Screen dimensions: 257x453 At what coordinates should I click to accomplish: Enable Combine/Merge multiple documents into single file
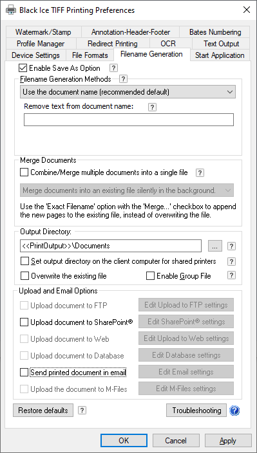tap(24, 172)
